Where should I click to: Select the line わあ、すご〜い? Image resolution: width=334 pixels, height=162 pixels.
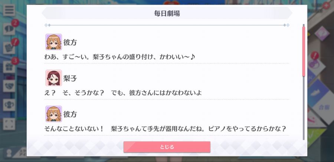pos(119,57)
